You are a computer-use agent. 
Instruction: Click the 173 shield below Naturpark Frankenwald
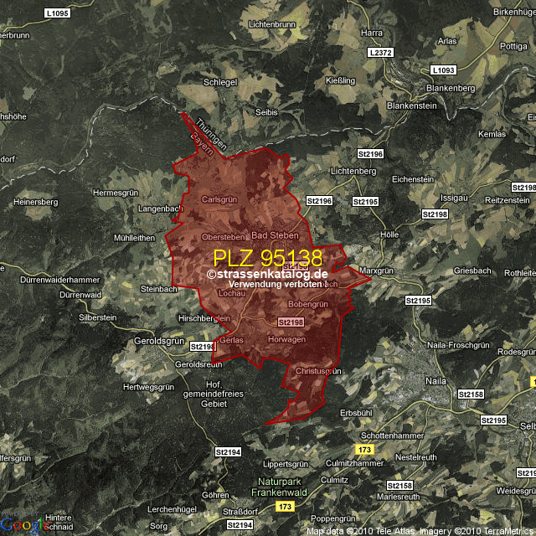pos(286,508)
